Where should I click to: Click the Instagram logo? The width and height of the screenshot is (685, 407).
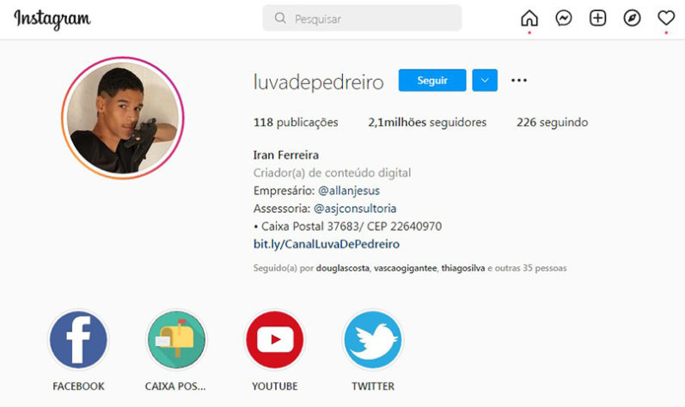click(52, 19)
